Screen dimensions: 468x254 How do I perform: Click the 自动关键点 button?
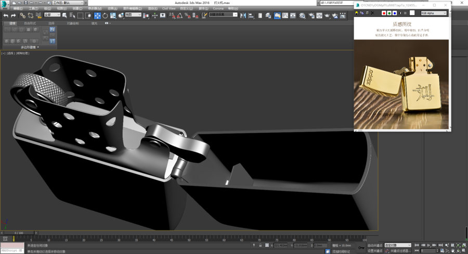[375, 245]
